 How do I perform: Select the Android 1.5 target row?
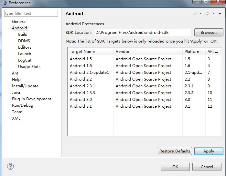(x=145, y=59)
